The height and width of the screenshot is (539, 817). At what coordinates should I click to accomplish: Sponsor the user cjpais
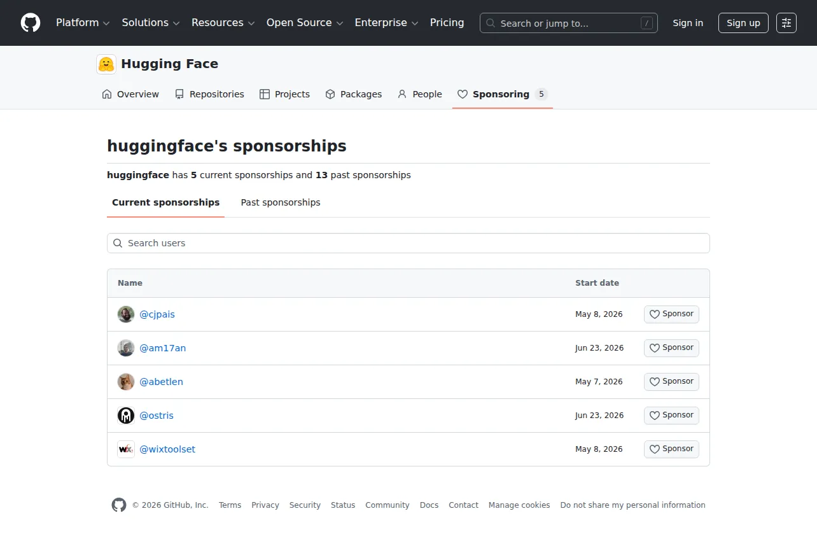coord(671,314)
